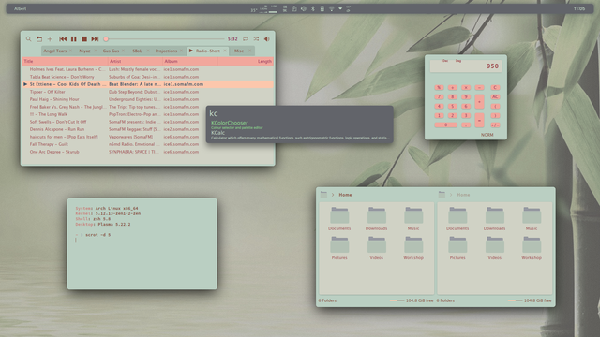
Task: Open the Downloads folder in left pane
Action: coord(376,218)
